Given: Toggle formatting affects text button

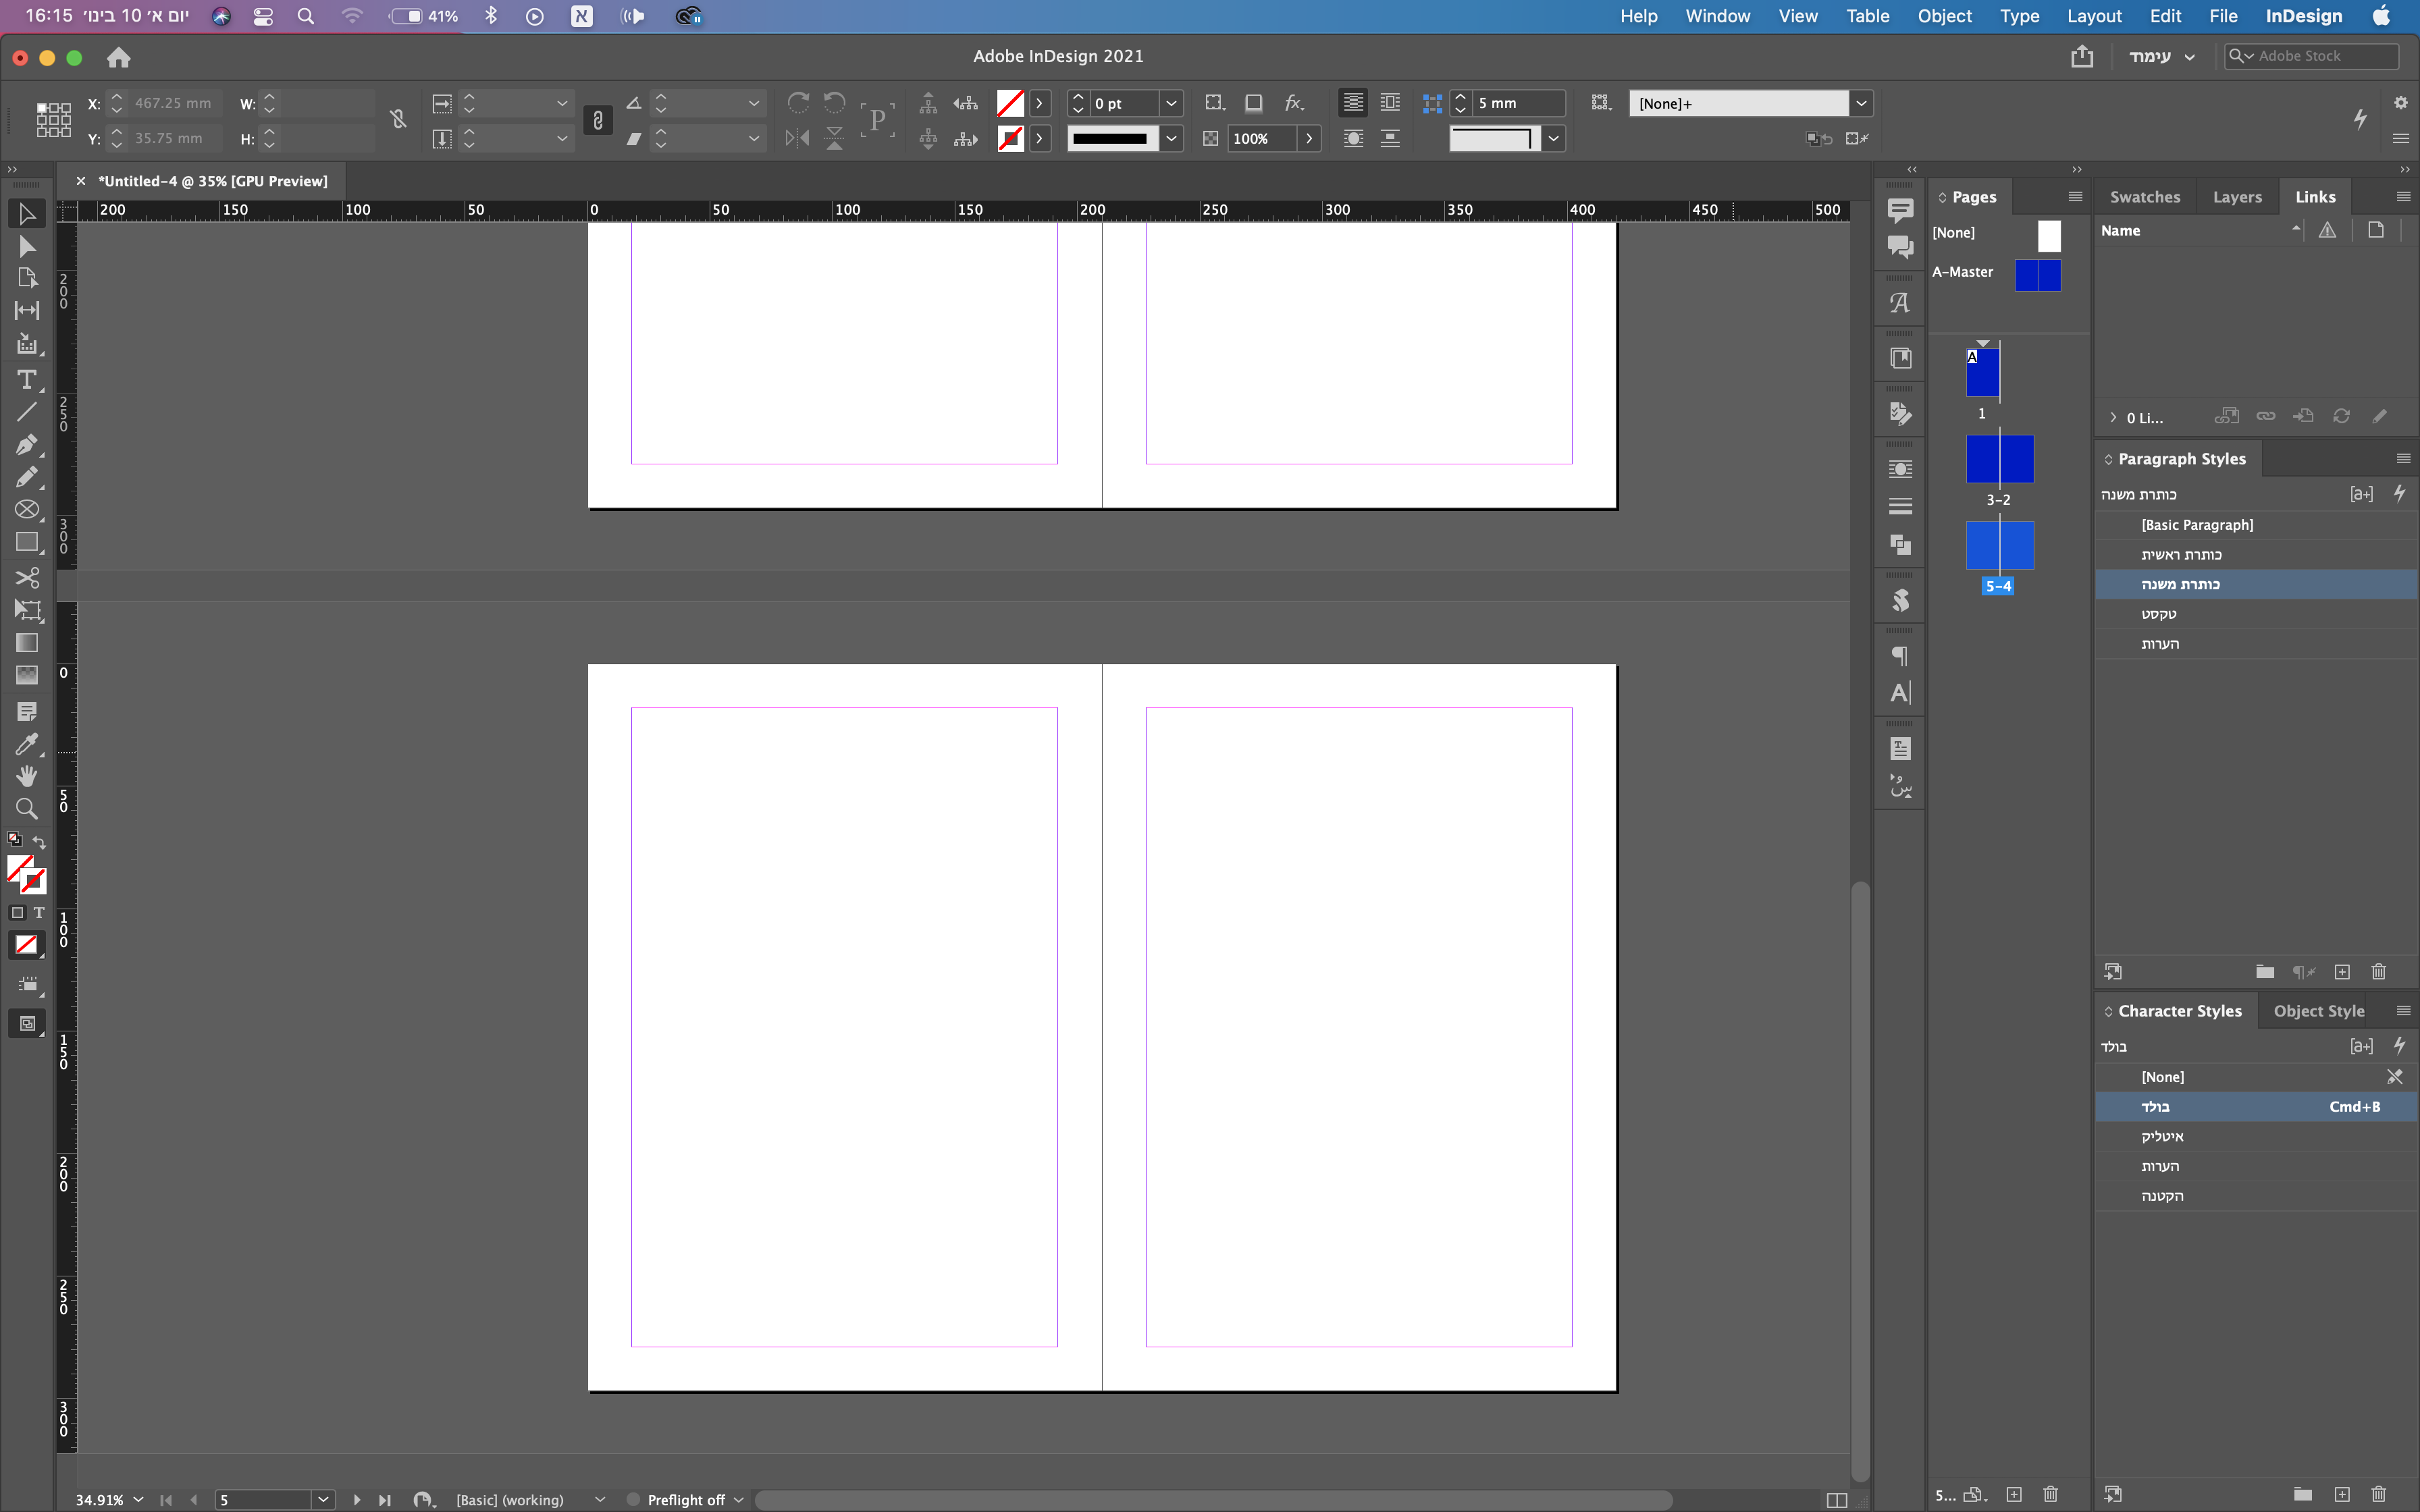Looking at the screenshot, I should click(x=39, y=913).
